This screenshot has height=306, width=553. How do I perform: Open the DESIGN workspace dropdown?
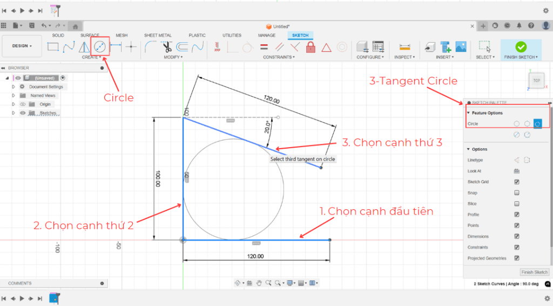coord(22,46)
